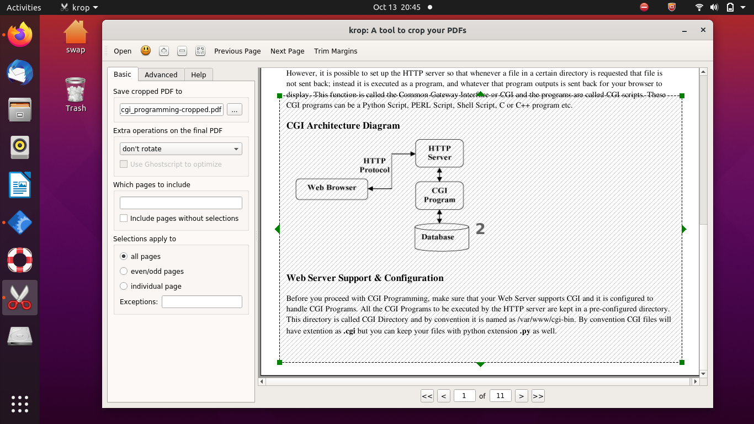This screenshot has width=754, height=424.
Task: Browse output file with the ... button
Action: click(235, 110)
